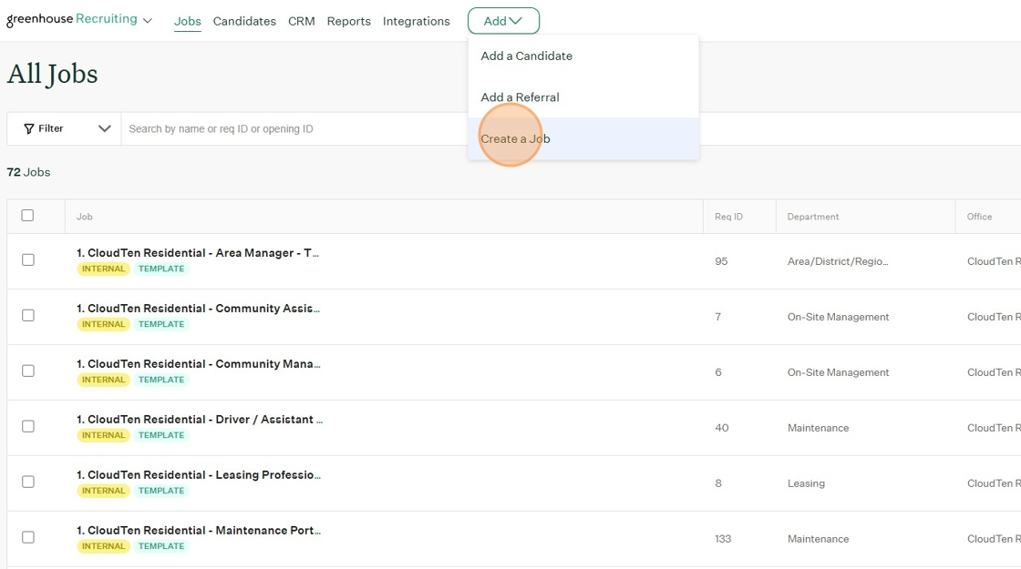Click the INTERNAL tag on Area Manager row

coord(104,269)
